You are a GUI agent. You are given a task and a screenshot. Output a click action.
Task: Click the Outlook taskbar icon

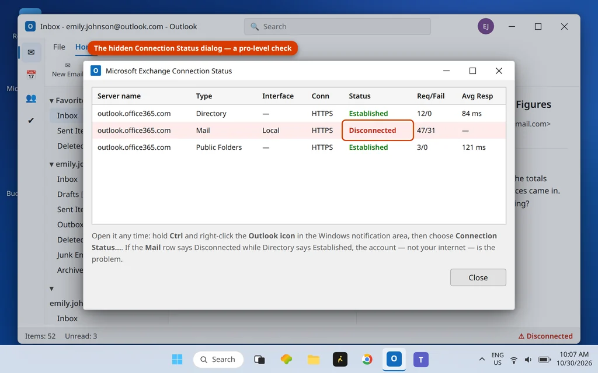(394, 359)
